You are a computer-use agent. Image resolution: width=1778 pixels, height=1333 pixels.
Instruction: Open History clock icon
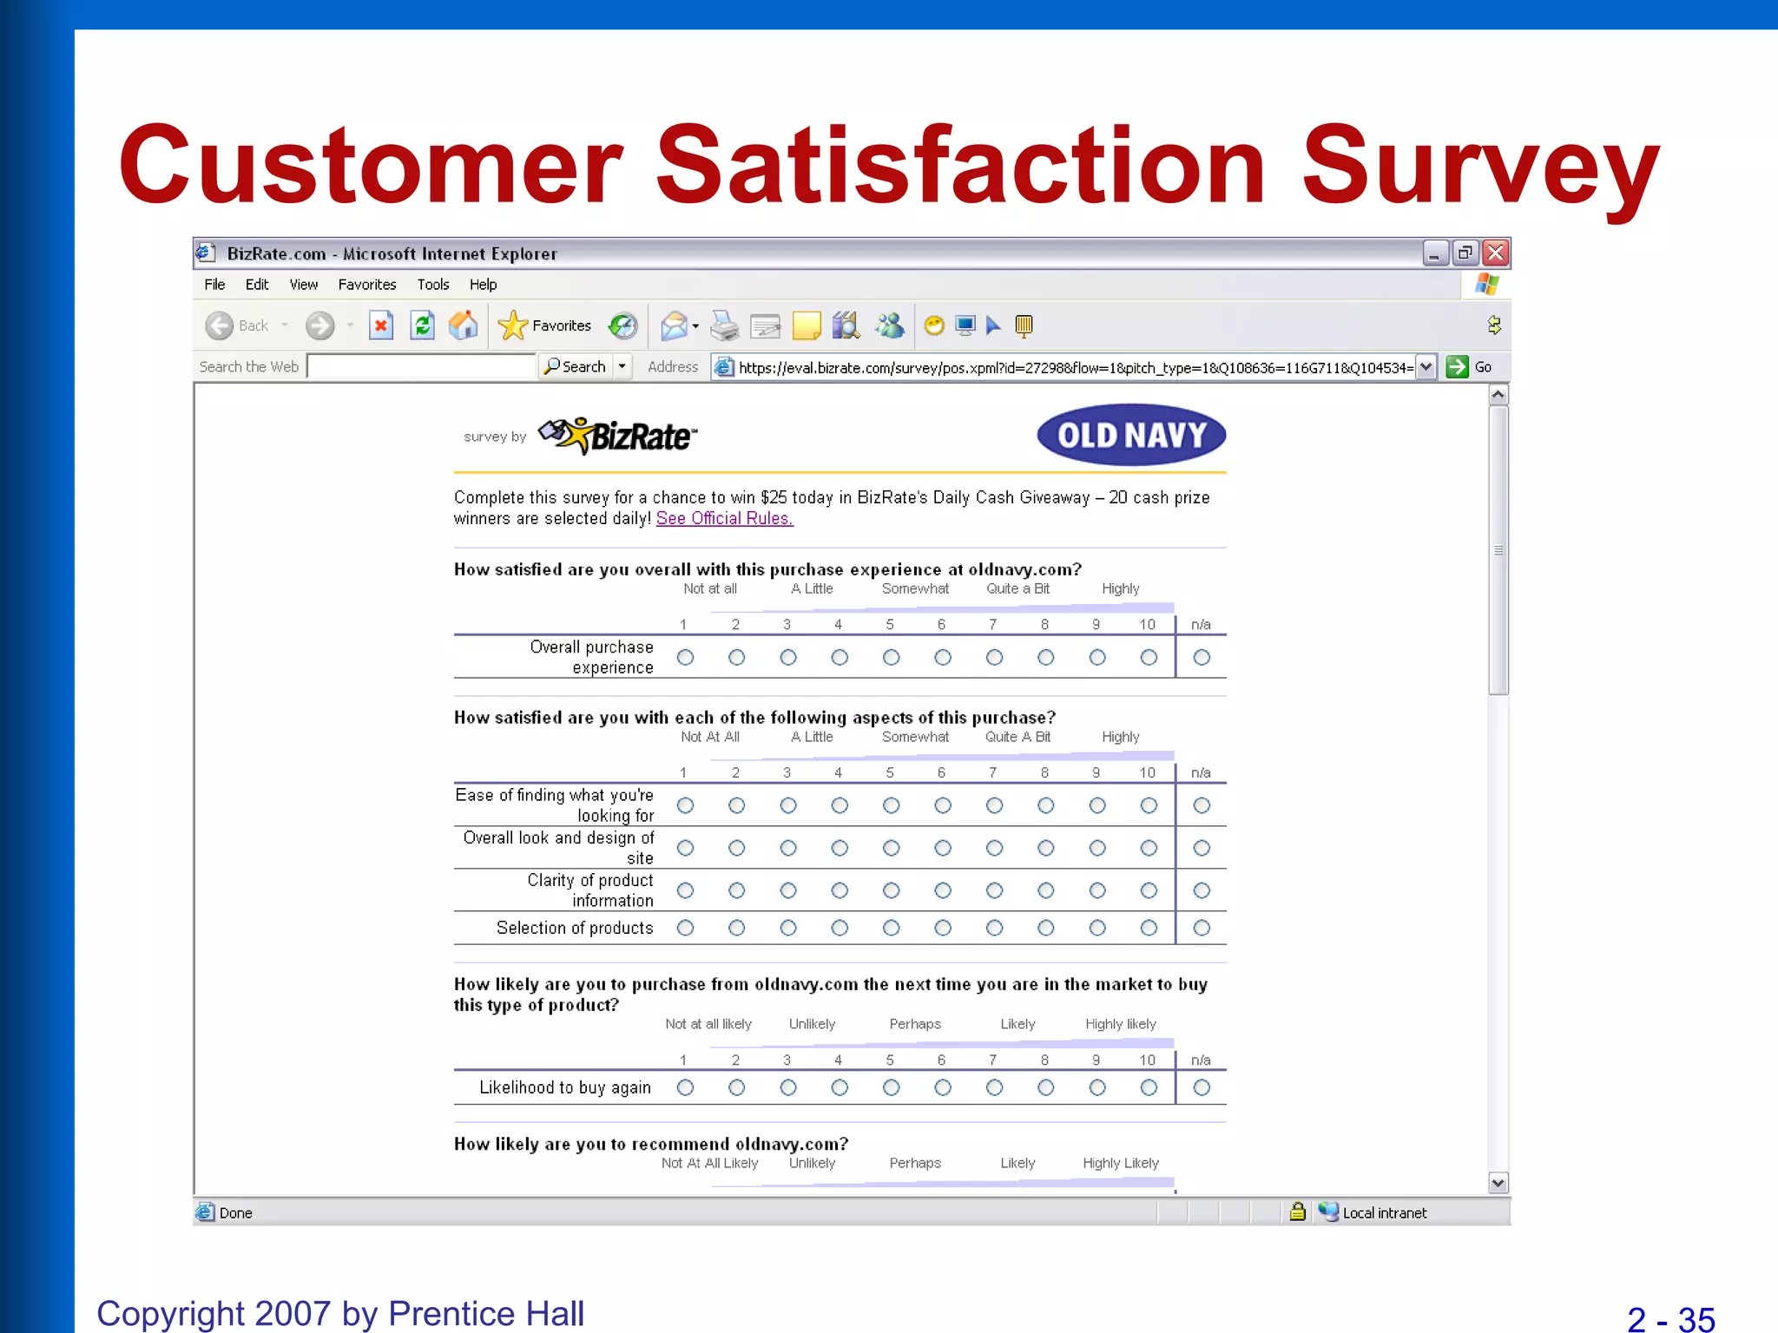622,325
